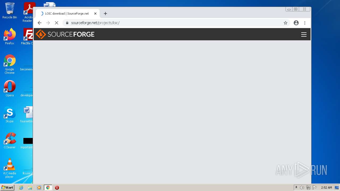
Task: Select the Acrobat Reader desktop icon
Action: (28, 12)
